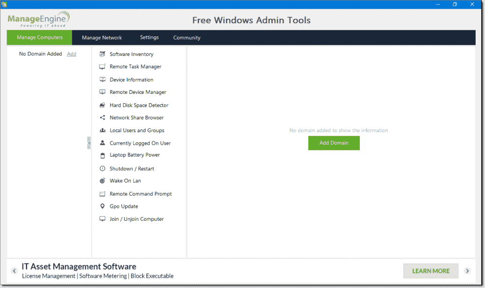
Task: Select Currently Logged On User text
Action: pos(140,143)
